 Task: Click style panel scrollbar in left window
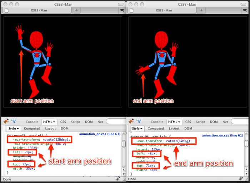124,144
